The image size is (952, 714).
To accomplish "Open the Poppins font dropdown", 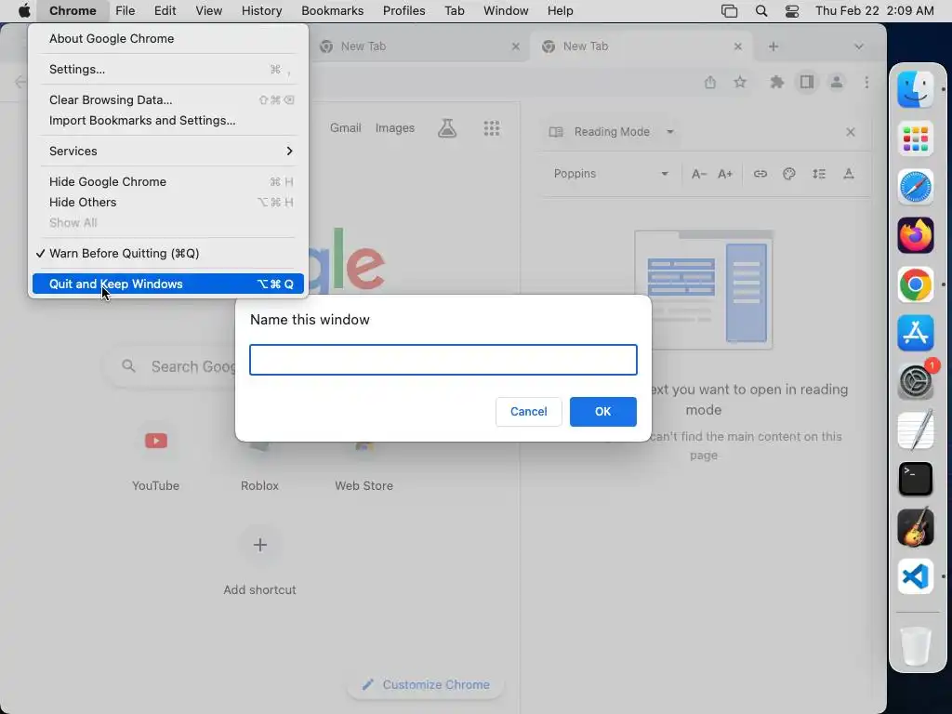I will pyautogui.click(x=610, y=174).
